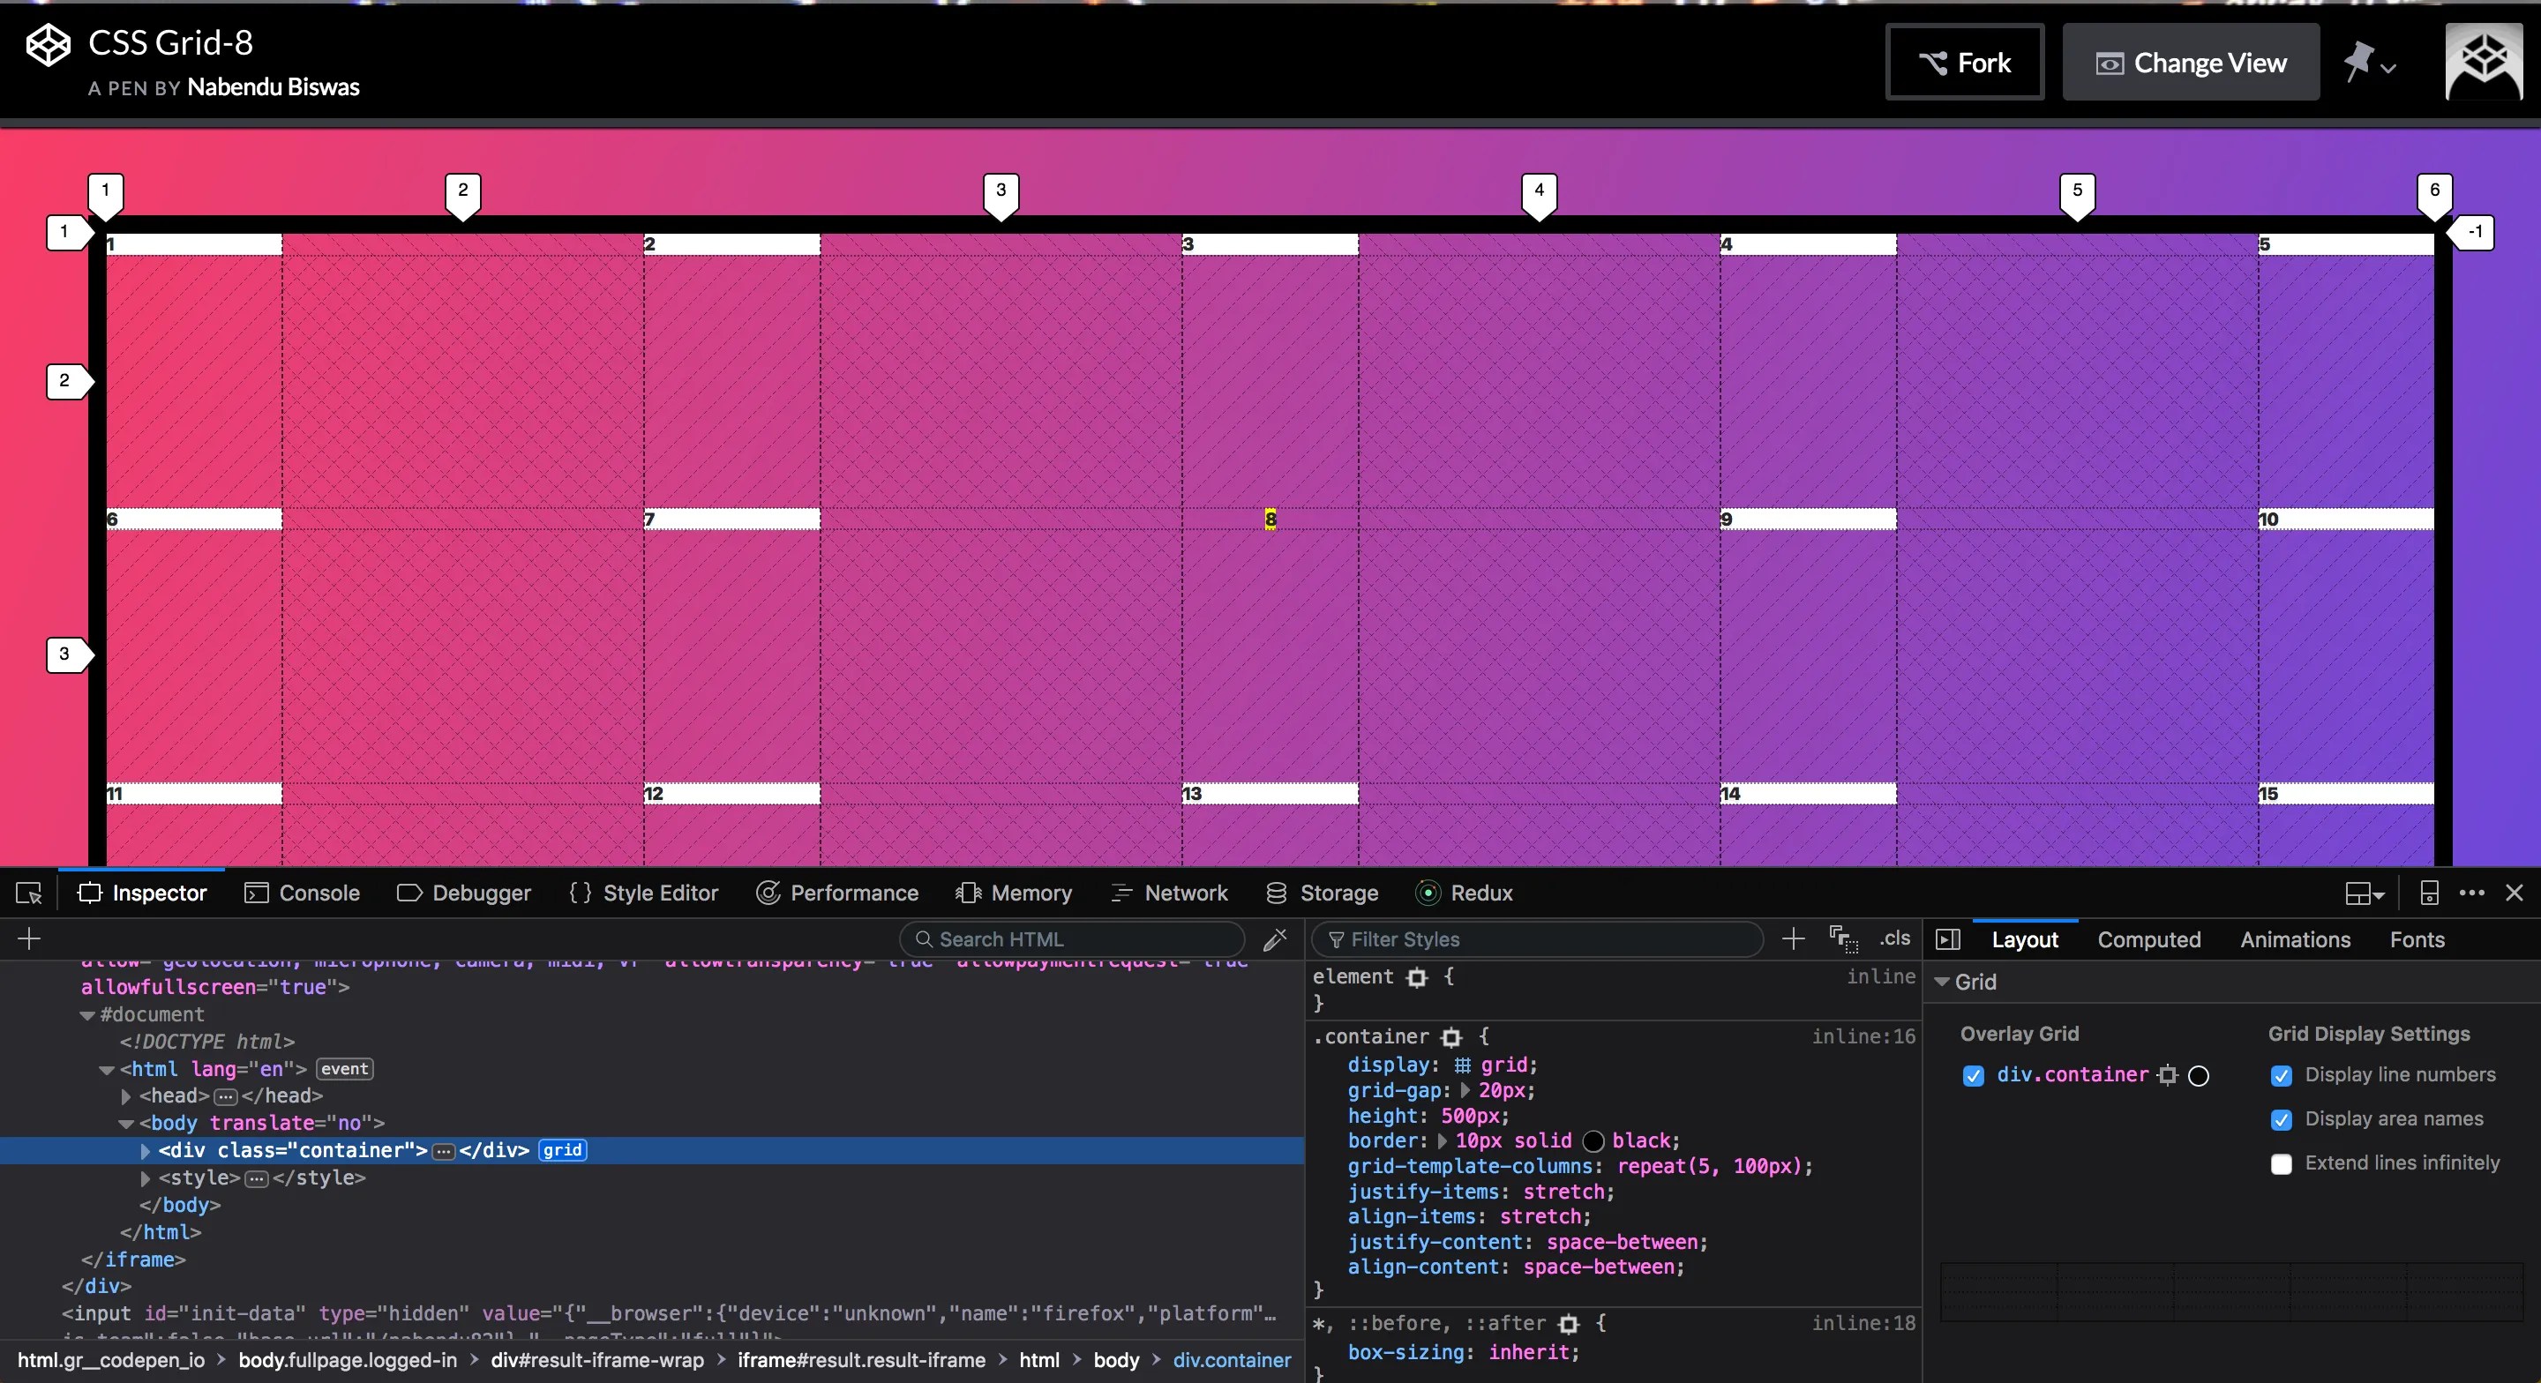The image size is (2541, 1383).
Task: Collapse the Grid section in Layout panel
Action: [1939, 983]
